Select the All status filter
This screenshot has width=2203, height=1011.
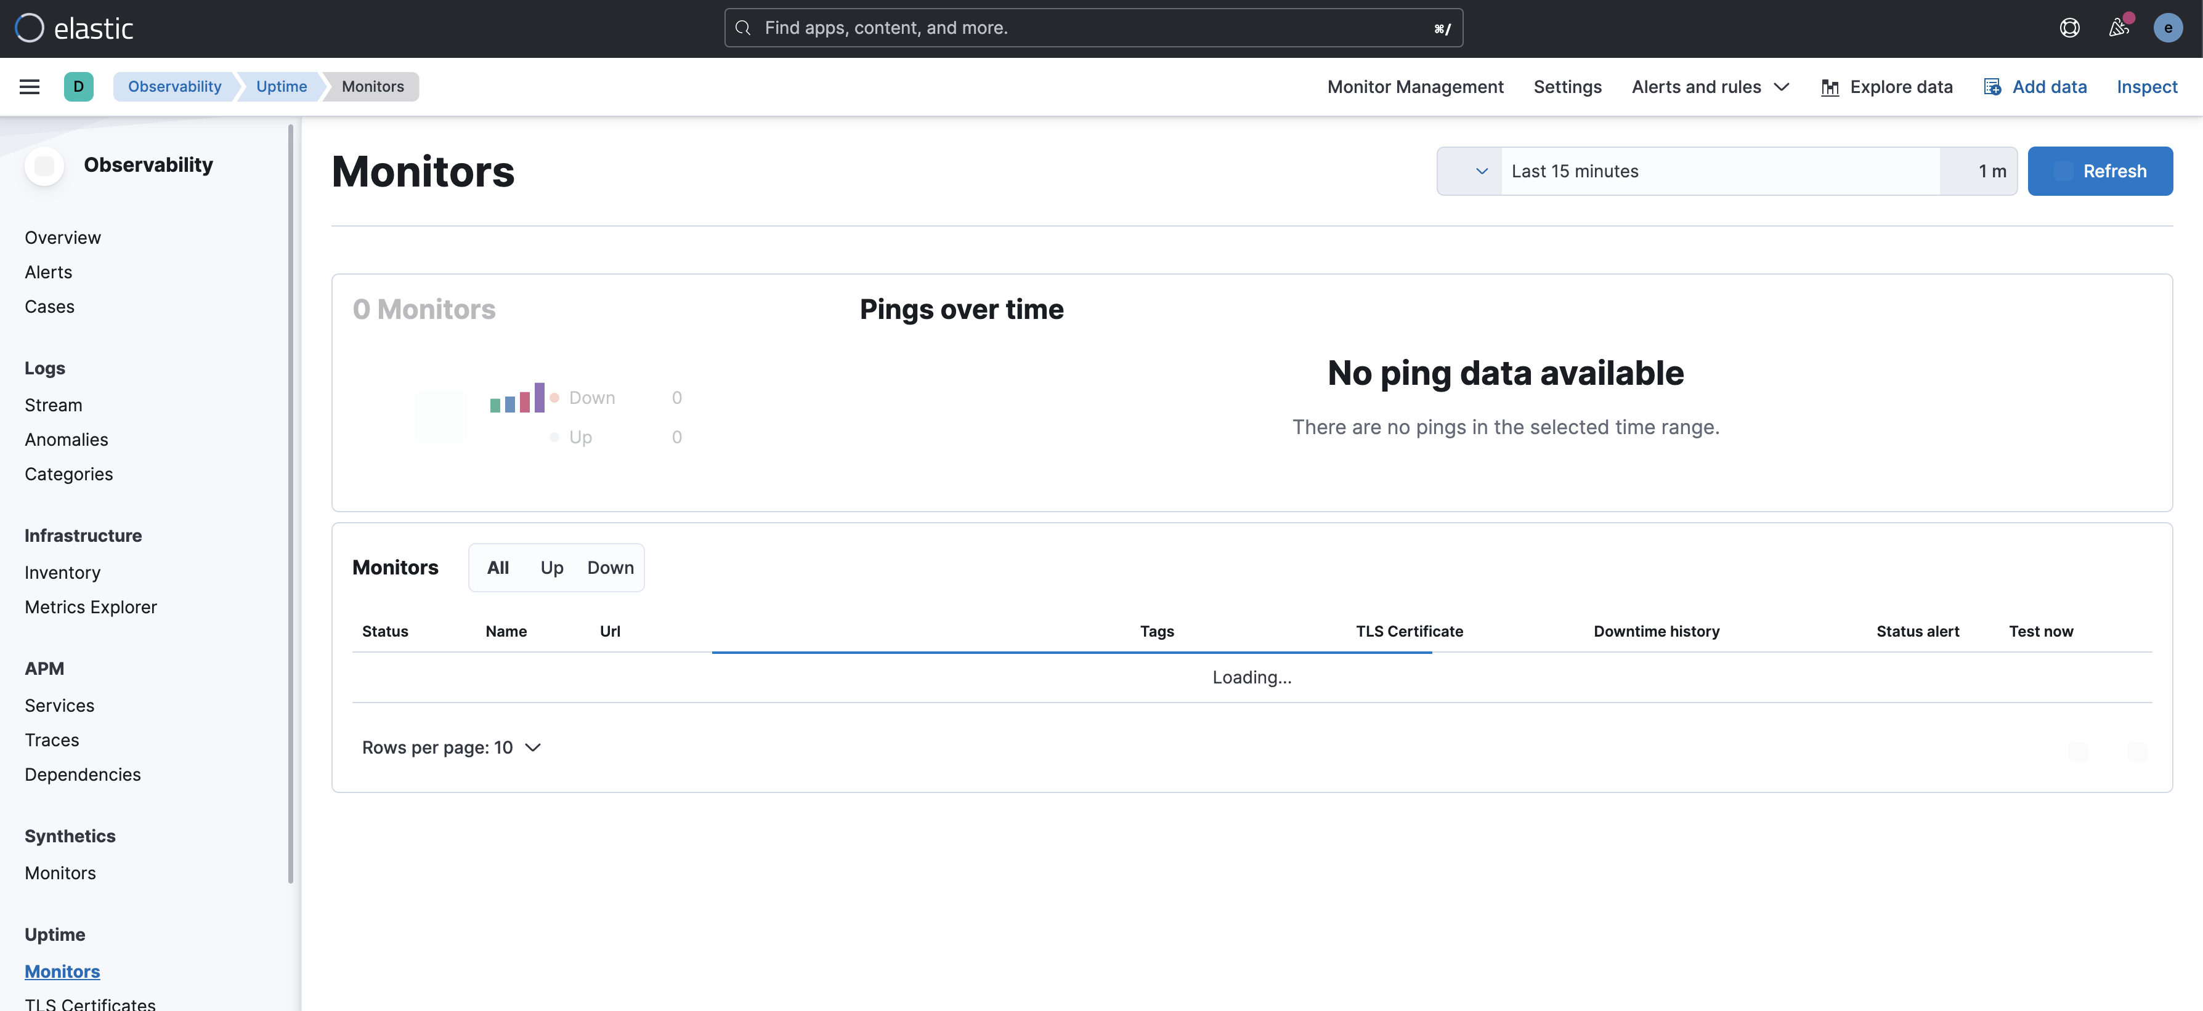[x=498, y=568]
